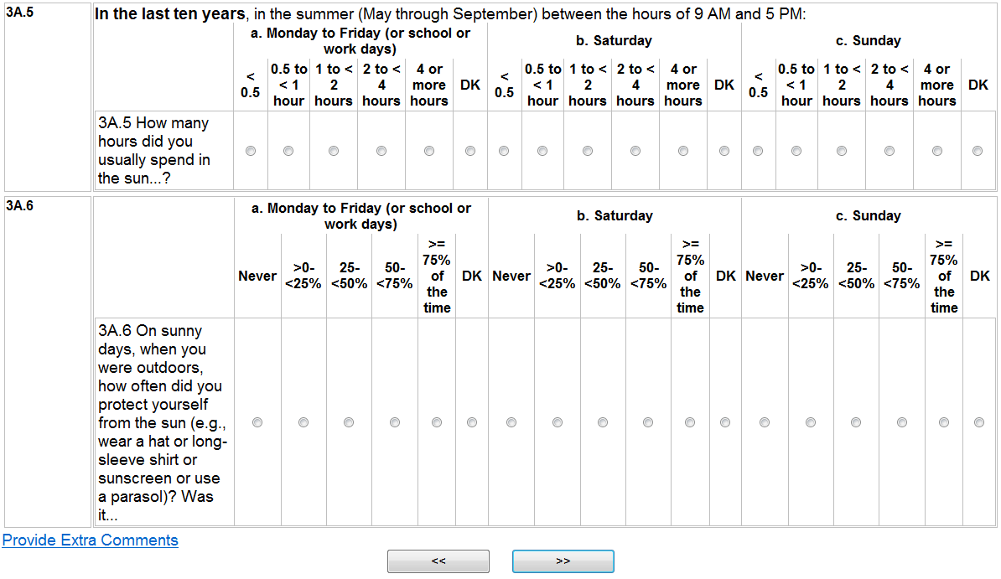Screen dimensions: 1001x579
Task: Select weekday '>= 75% of the time' protection
Action: point(437,422)
